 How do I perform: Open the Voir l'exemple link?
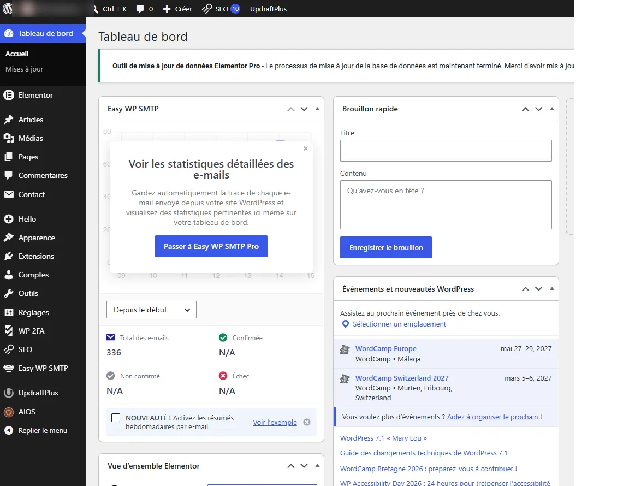click(x=275, y=422)
